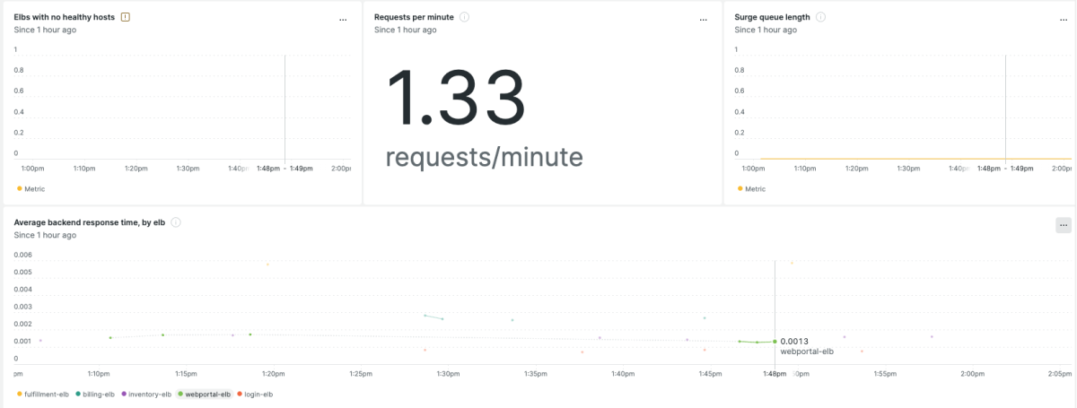Toggle fulfillment-elb series in legend
Image resolution: width=1077 pixels, height=408 pixels.
(42, 394)
